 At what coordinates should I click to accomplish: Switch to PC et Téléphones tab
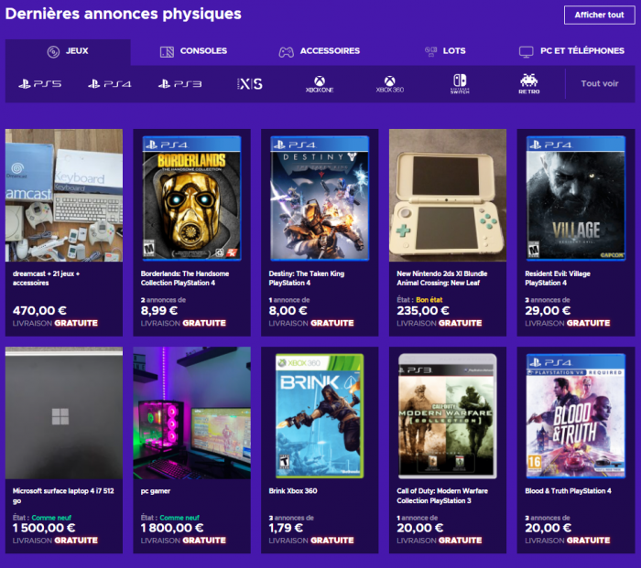(x=571, y=51)
